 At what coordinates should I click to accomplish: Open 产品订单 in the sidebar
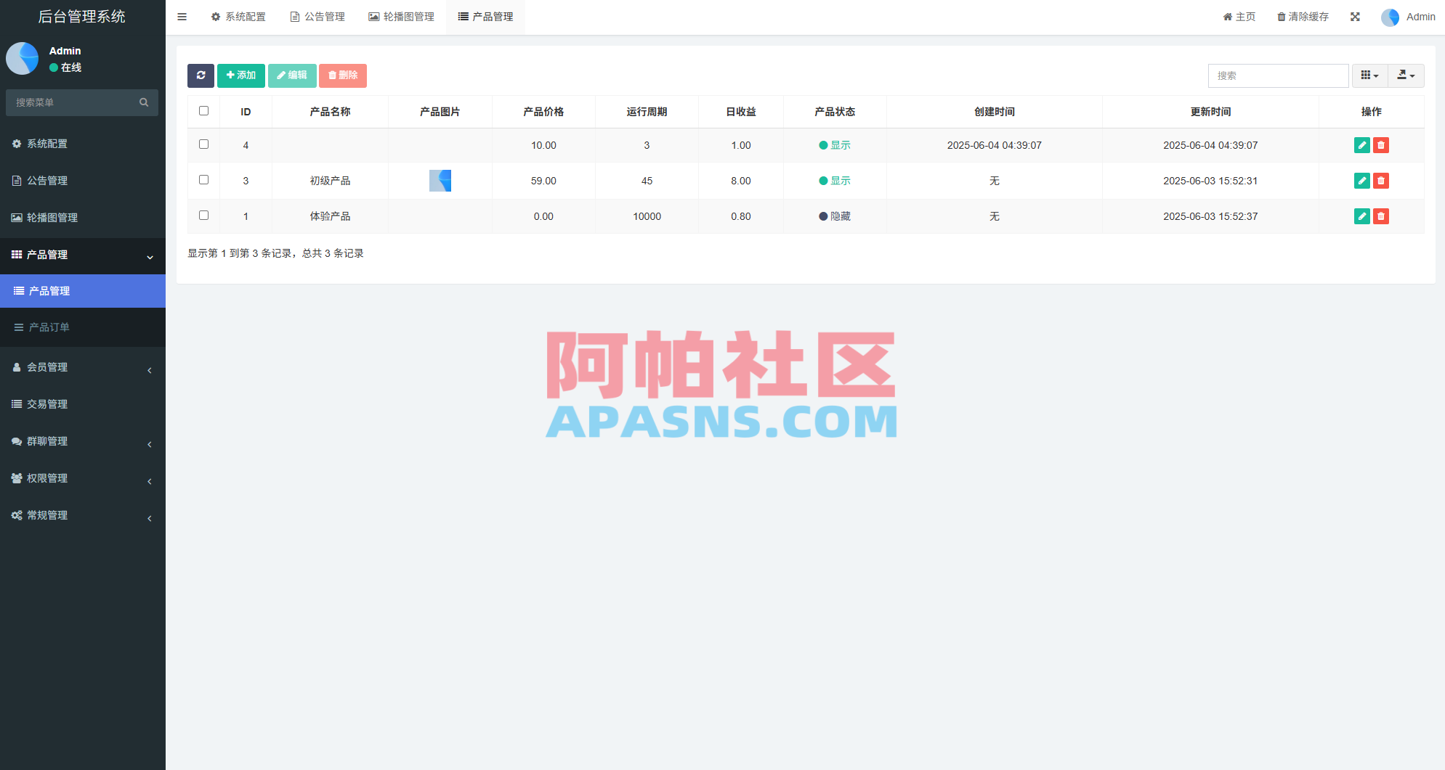click(x=48, y=327)
